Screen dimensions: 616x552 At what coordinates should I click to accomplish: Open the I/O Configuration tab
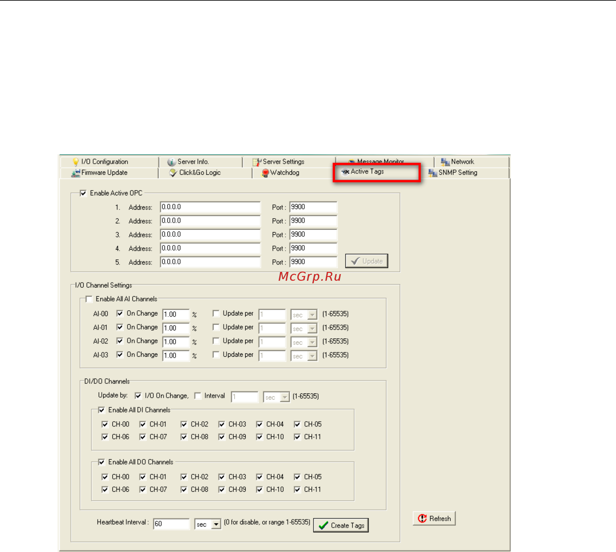coord(109,162)
